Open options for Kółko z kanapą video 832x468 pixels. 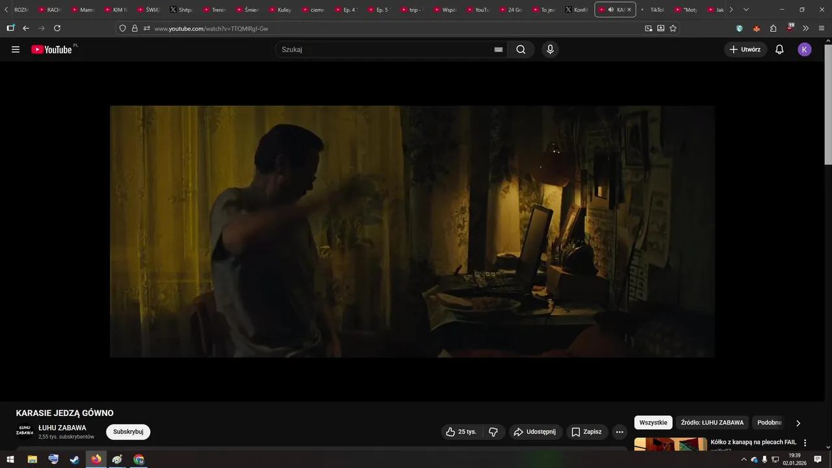tap(805, 443)
